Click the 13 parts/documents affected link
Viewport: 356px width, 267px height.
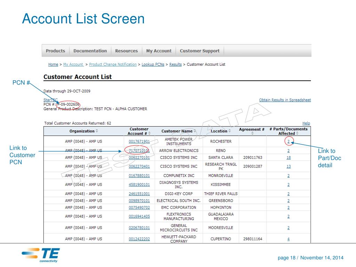[289, 167]
